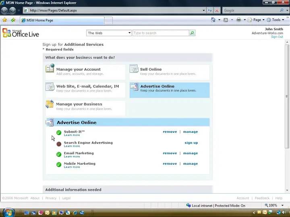Open the Help footer link
This screenshot has width=290, height=217.
click(279, 198)
